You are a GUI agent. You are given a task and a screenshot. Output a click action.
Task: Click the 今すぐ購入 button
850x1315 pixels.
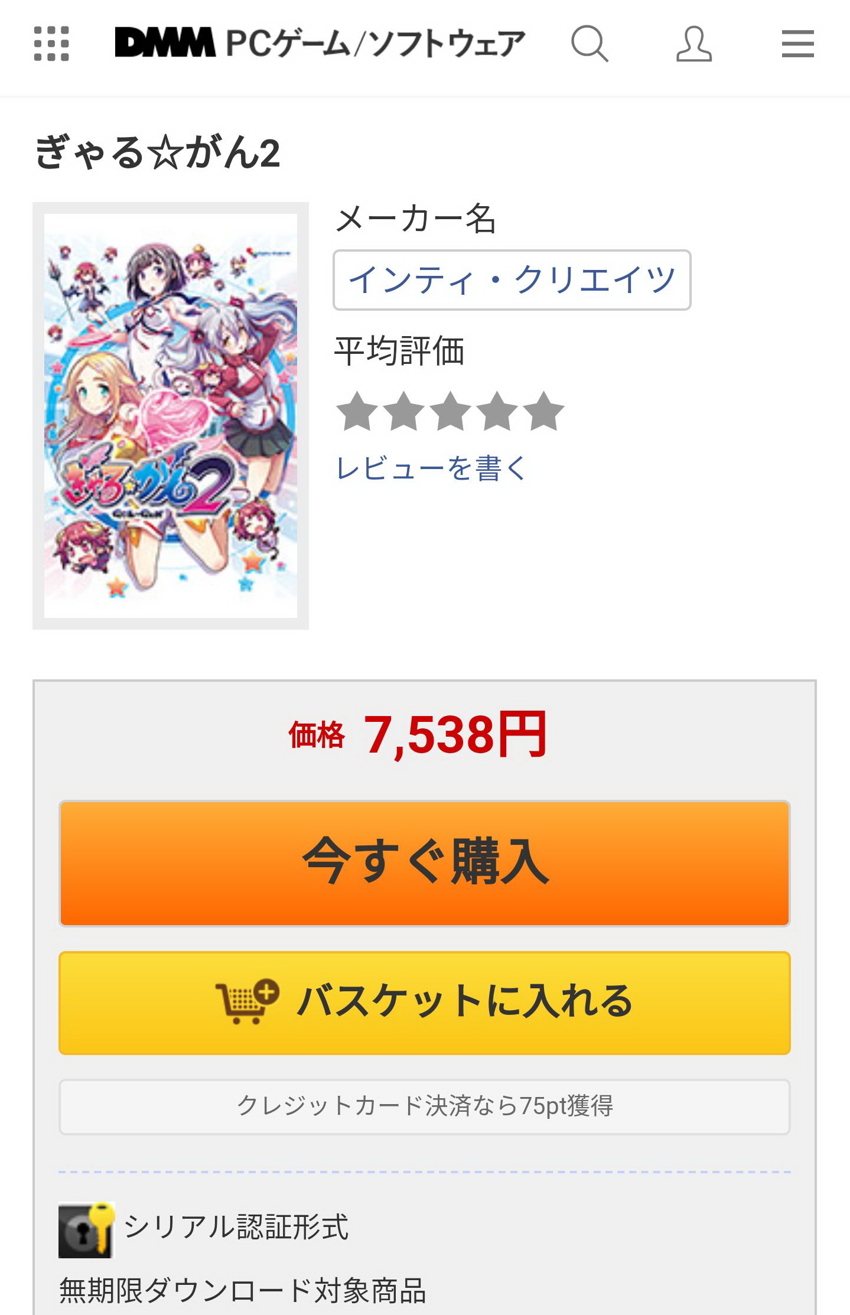tap(424, 863)
